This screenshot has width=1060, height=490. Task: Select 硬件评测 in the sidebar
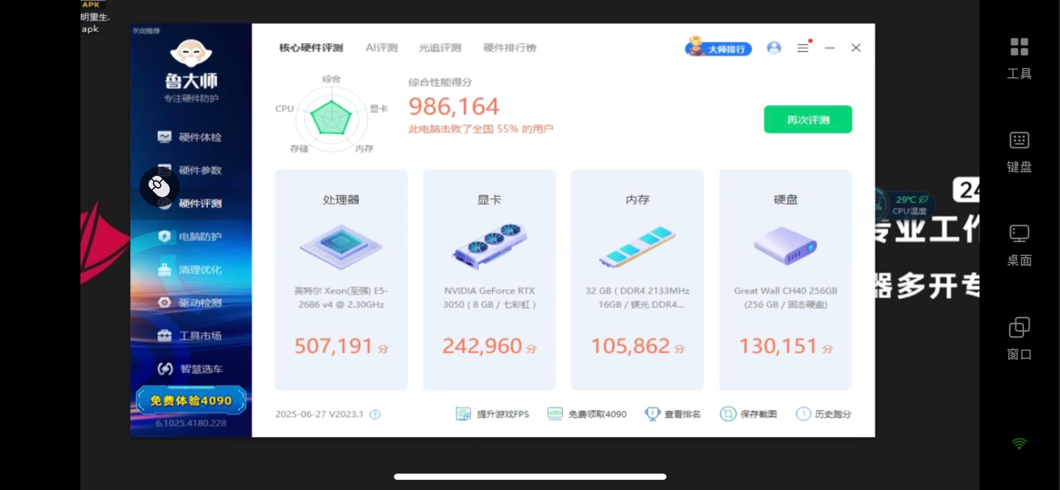coord(190,204)
